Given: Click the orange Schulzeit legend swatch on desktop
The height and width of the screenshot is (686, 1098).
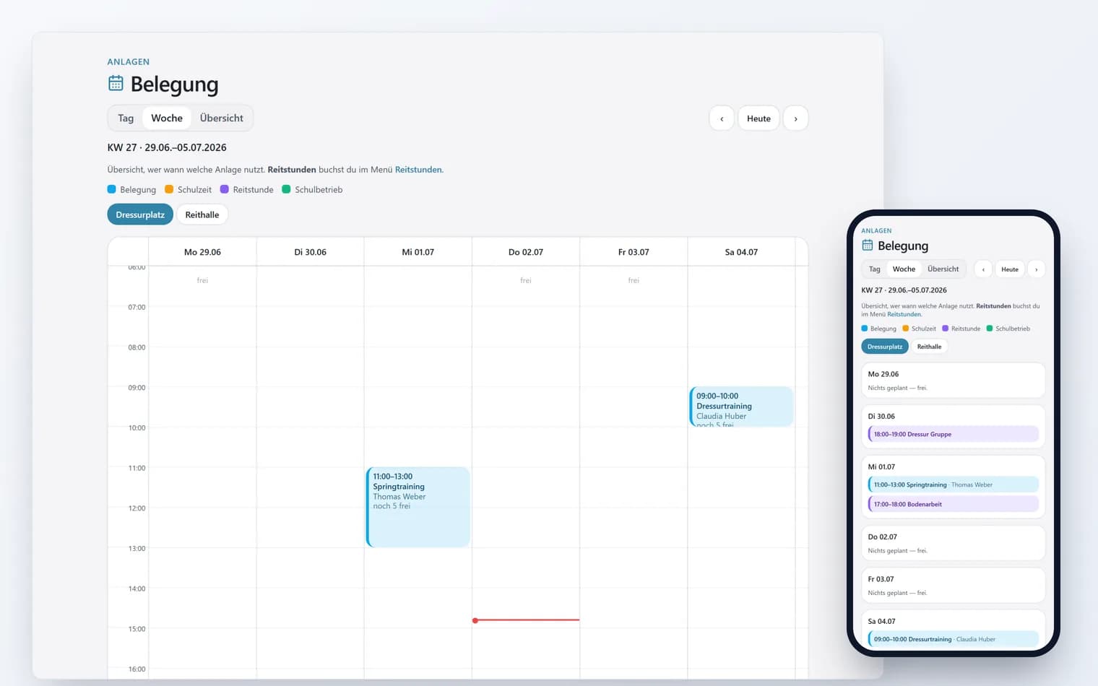Looking at the screenshot, I should point(169,189).
